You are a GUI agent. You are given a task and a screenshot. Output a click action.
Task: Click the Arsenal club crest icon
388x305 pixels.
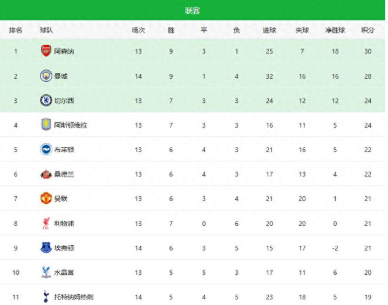(46, 51)
